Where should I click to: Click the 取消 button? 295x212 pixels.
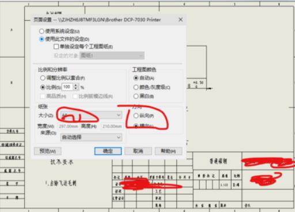pyautogui.click(x=138, y=151)
